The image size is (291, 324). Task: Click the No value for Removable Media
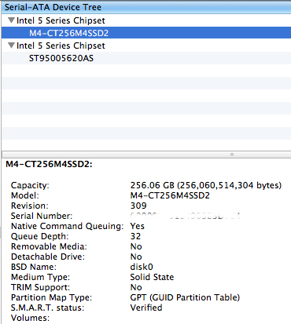pos(136,246)
